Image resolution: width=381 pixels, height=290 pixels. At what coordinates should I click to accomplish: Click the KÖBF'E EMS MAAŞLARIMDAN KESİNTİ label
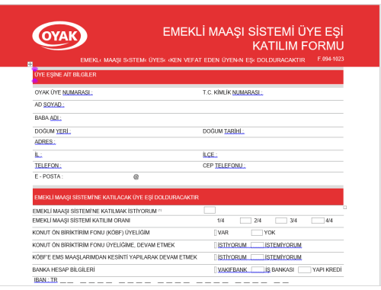114,257
